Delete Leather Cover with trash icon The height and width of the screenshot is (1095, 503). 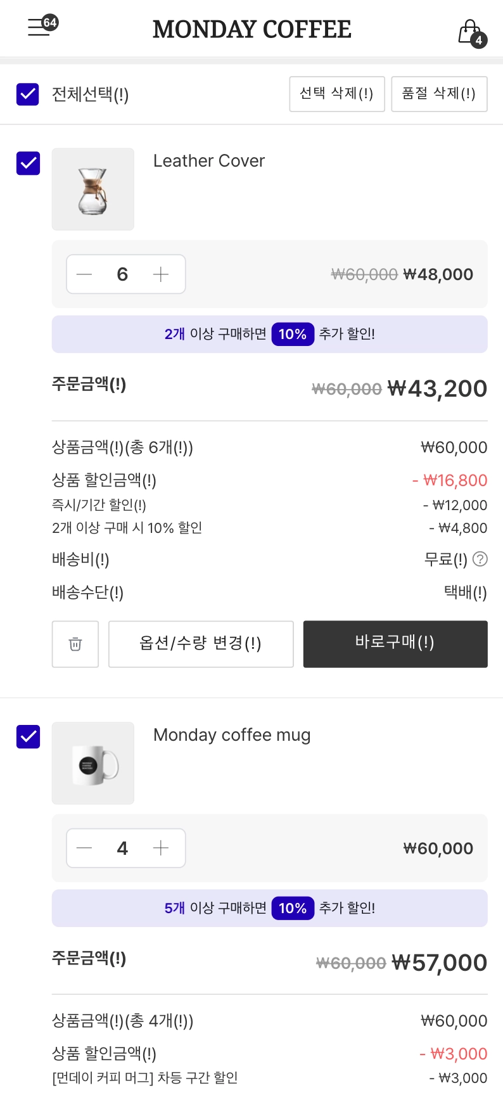click(75, 644)
